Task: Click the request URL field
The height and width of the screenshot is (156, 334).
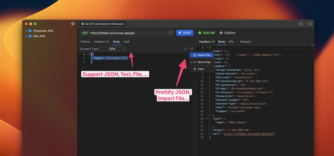Action: click(x=127, y=33)
